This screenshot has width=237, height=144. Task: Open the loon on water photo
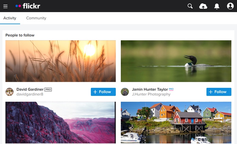tap(176, 61)
